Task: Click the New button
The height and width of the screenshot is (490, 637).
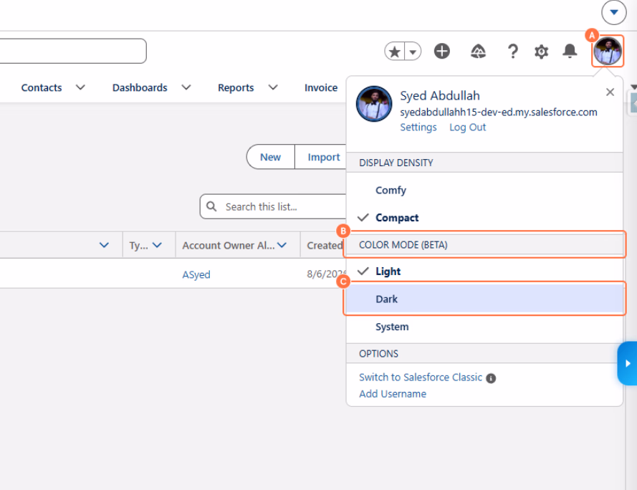Action: [x=271, y=157]
